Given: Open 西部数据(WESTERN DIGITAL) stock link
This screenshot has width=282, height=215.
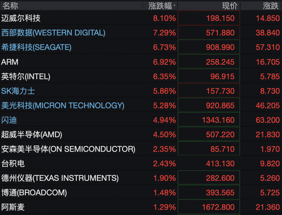Looking at the screenshot, I should pos(53,33).
